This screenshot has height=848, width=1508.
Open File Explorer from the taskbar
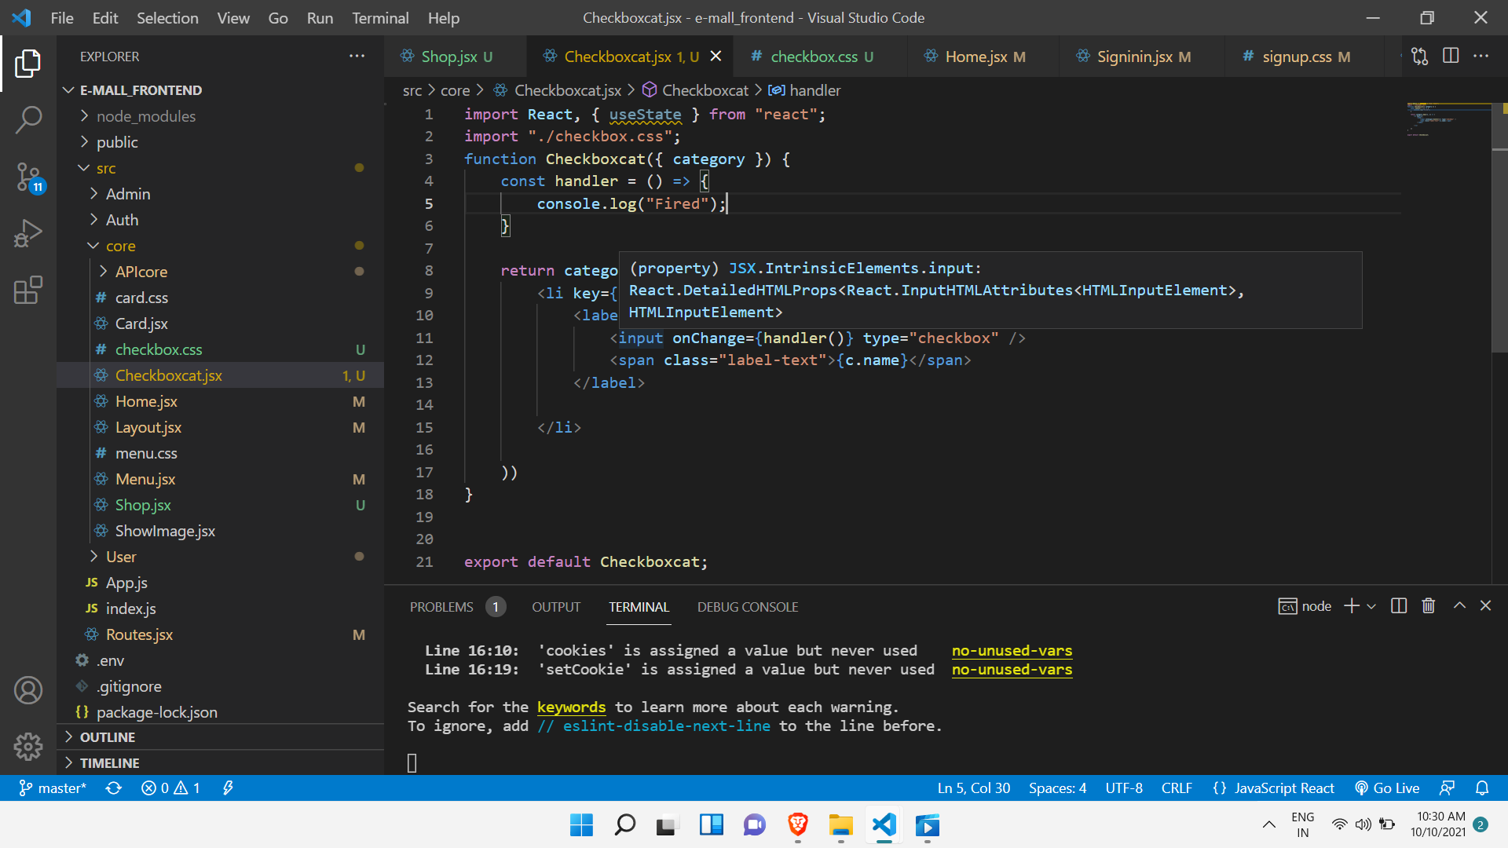point(840,824)
